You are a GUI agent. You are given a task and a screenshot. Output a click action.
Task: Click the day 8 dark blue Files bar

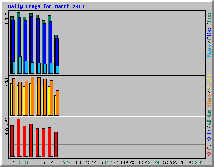pos(57,52)
